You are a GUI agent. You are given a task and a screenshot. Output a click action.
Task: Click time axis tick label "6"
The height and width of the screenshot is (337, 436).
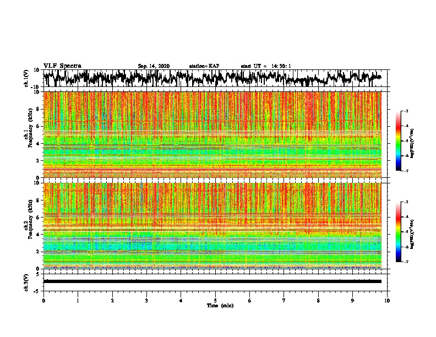250,301
